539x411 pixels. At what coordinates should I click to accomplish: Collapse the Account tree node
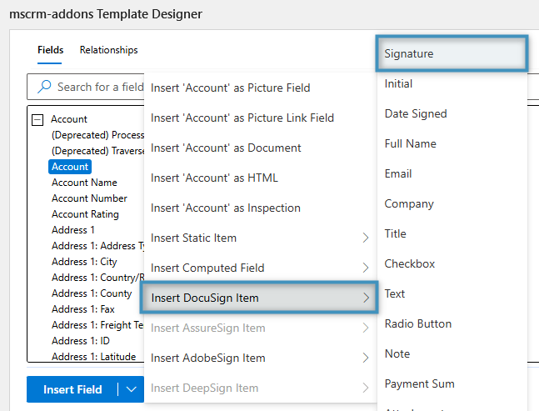click(x=37, y=119)
